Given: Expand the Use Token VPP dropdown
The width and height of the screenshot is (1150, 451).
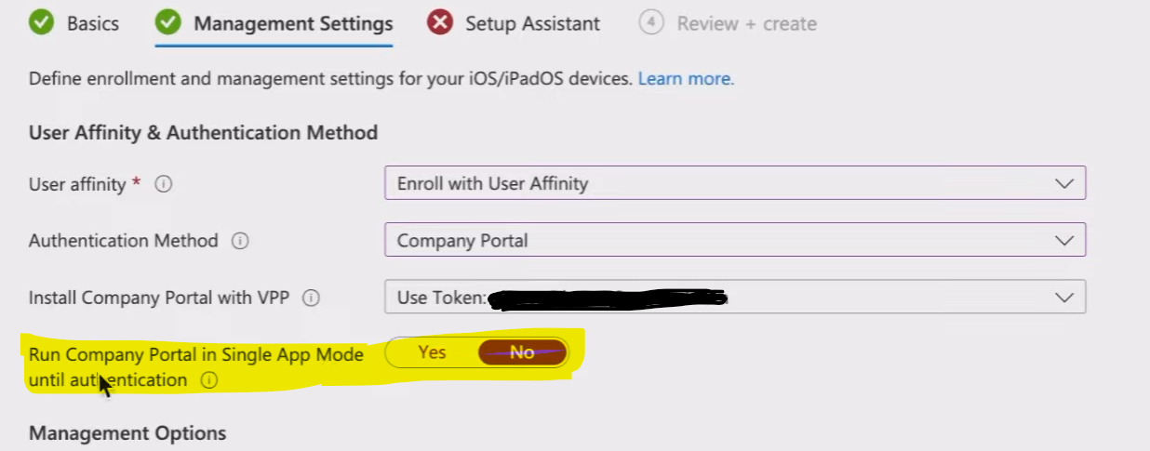Looking at the screenshot, I should 735,298.
